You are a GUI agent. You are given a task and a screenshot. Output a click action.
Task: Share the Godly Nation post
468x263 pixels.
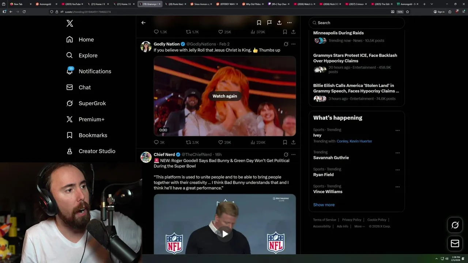click(x=293, y=142)
